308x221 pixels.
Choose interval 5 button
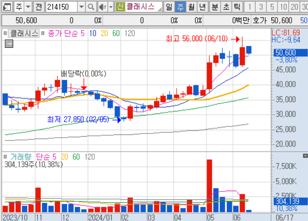click(272, 7)
